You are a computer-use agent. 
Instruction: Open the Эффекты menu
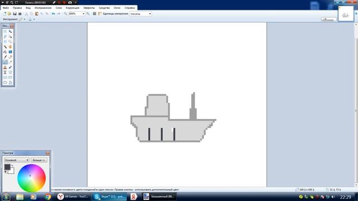tap(89, 8)
